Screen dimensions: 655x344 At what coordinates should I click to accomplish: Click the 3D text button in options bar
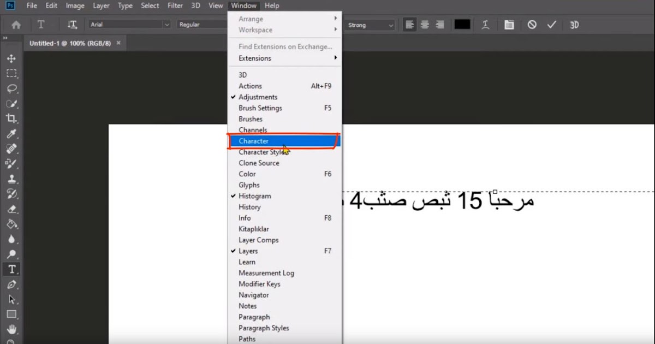pyautogui.click(x=574, y=25)
